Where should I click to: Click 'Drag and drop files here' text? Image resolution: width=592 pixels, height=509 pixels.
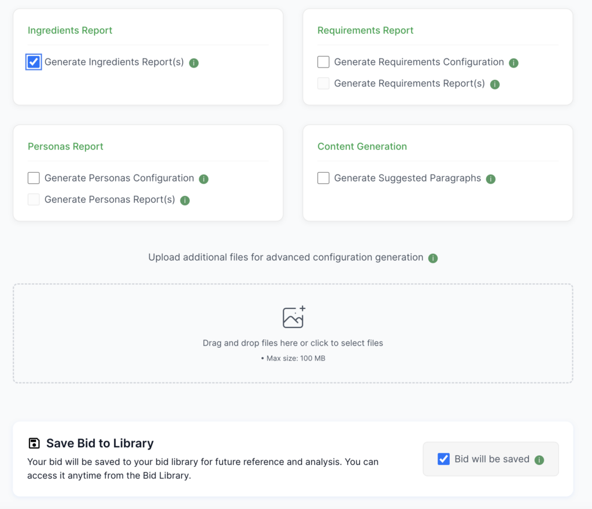click(293, 343)
